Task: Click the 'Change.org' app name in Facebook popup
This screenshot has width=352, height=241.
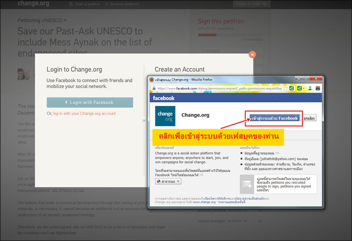Action: pyautogui.click(x=195, y=115)
